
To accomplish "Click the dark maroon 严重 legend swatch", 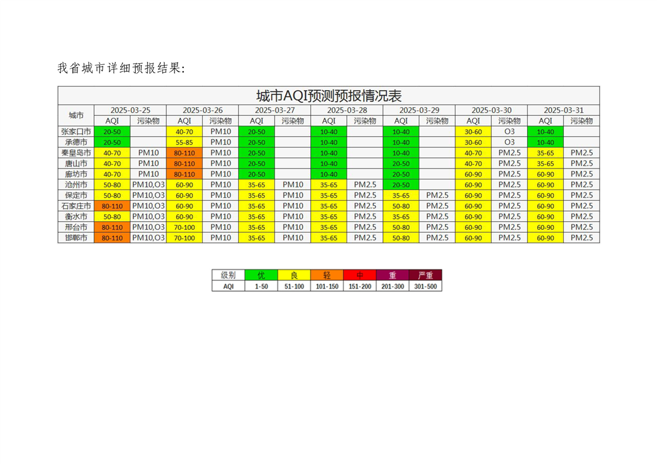I will tap(426, 275).
